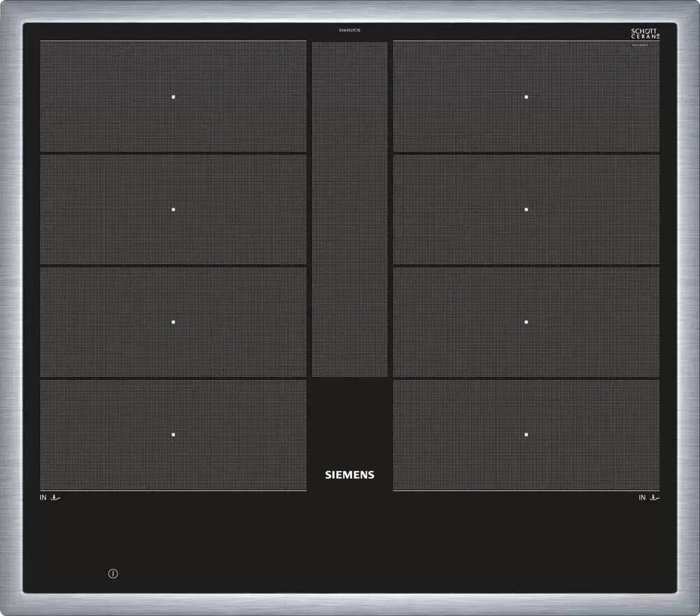Click the SIEMENS brand logo
This screenshot has width=700, height=616.
[349, 475]
